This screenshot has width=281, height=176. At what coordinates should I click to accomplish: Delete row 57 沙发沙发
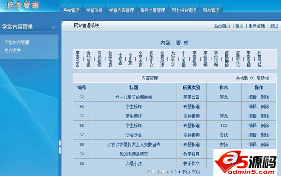(265, 135)
